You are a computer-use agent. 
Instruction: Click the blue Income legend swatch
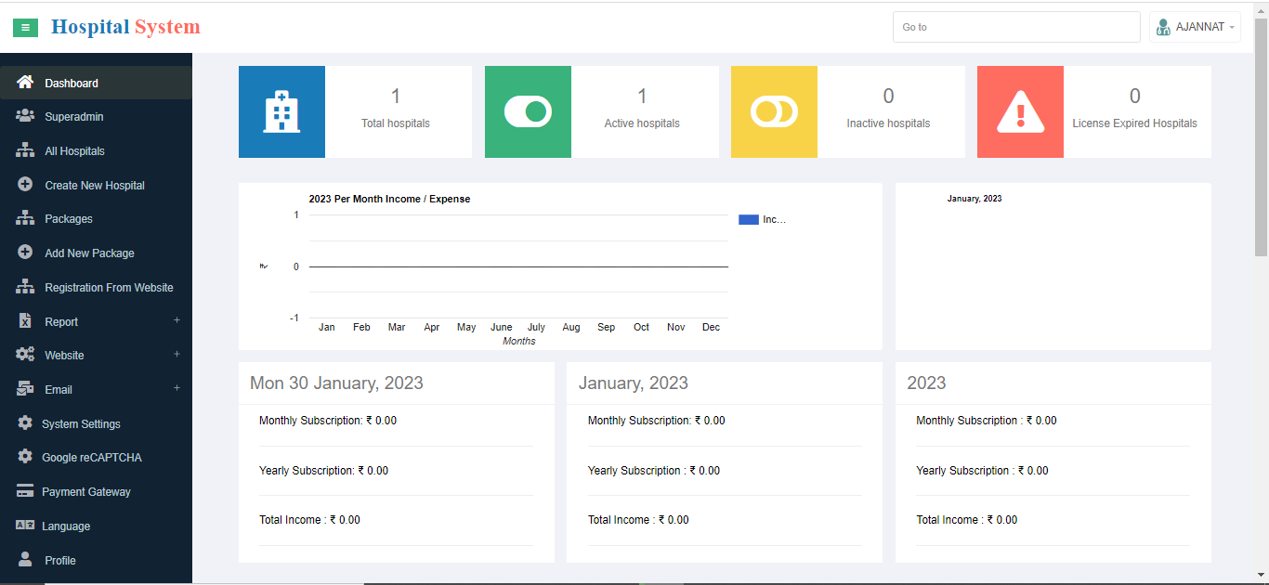tap(749, 220)
